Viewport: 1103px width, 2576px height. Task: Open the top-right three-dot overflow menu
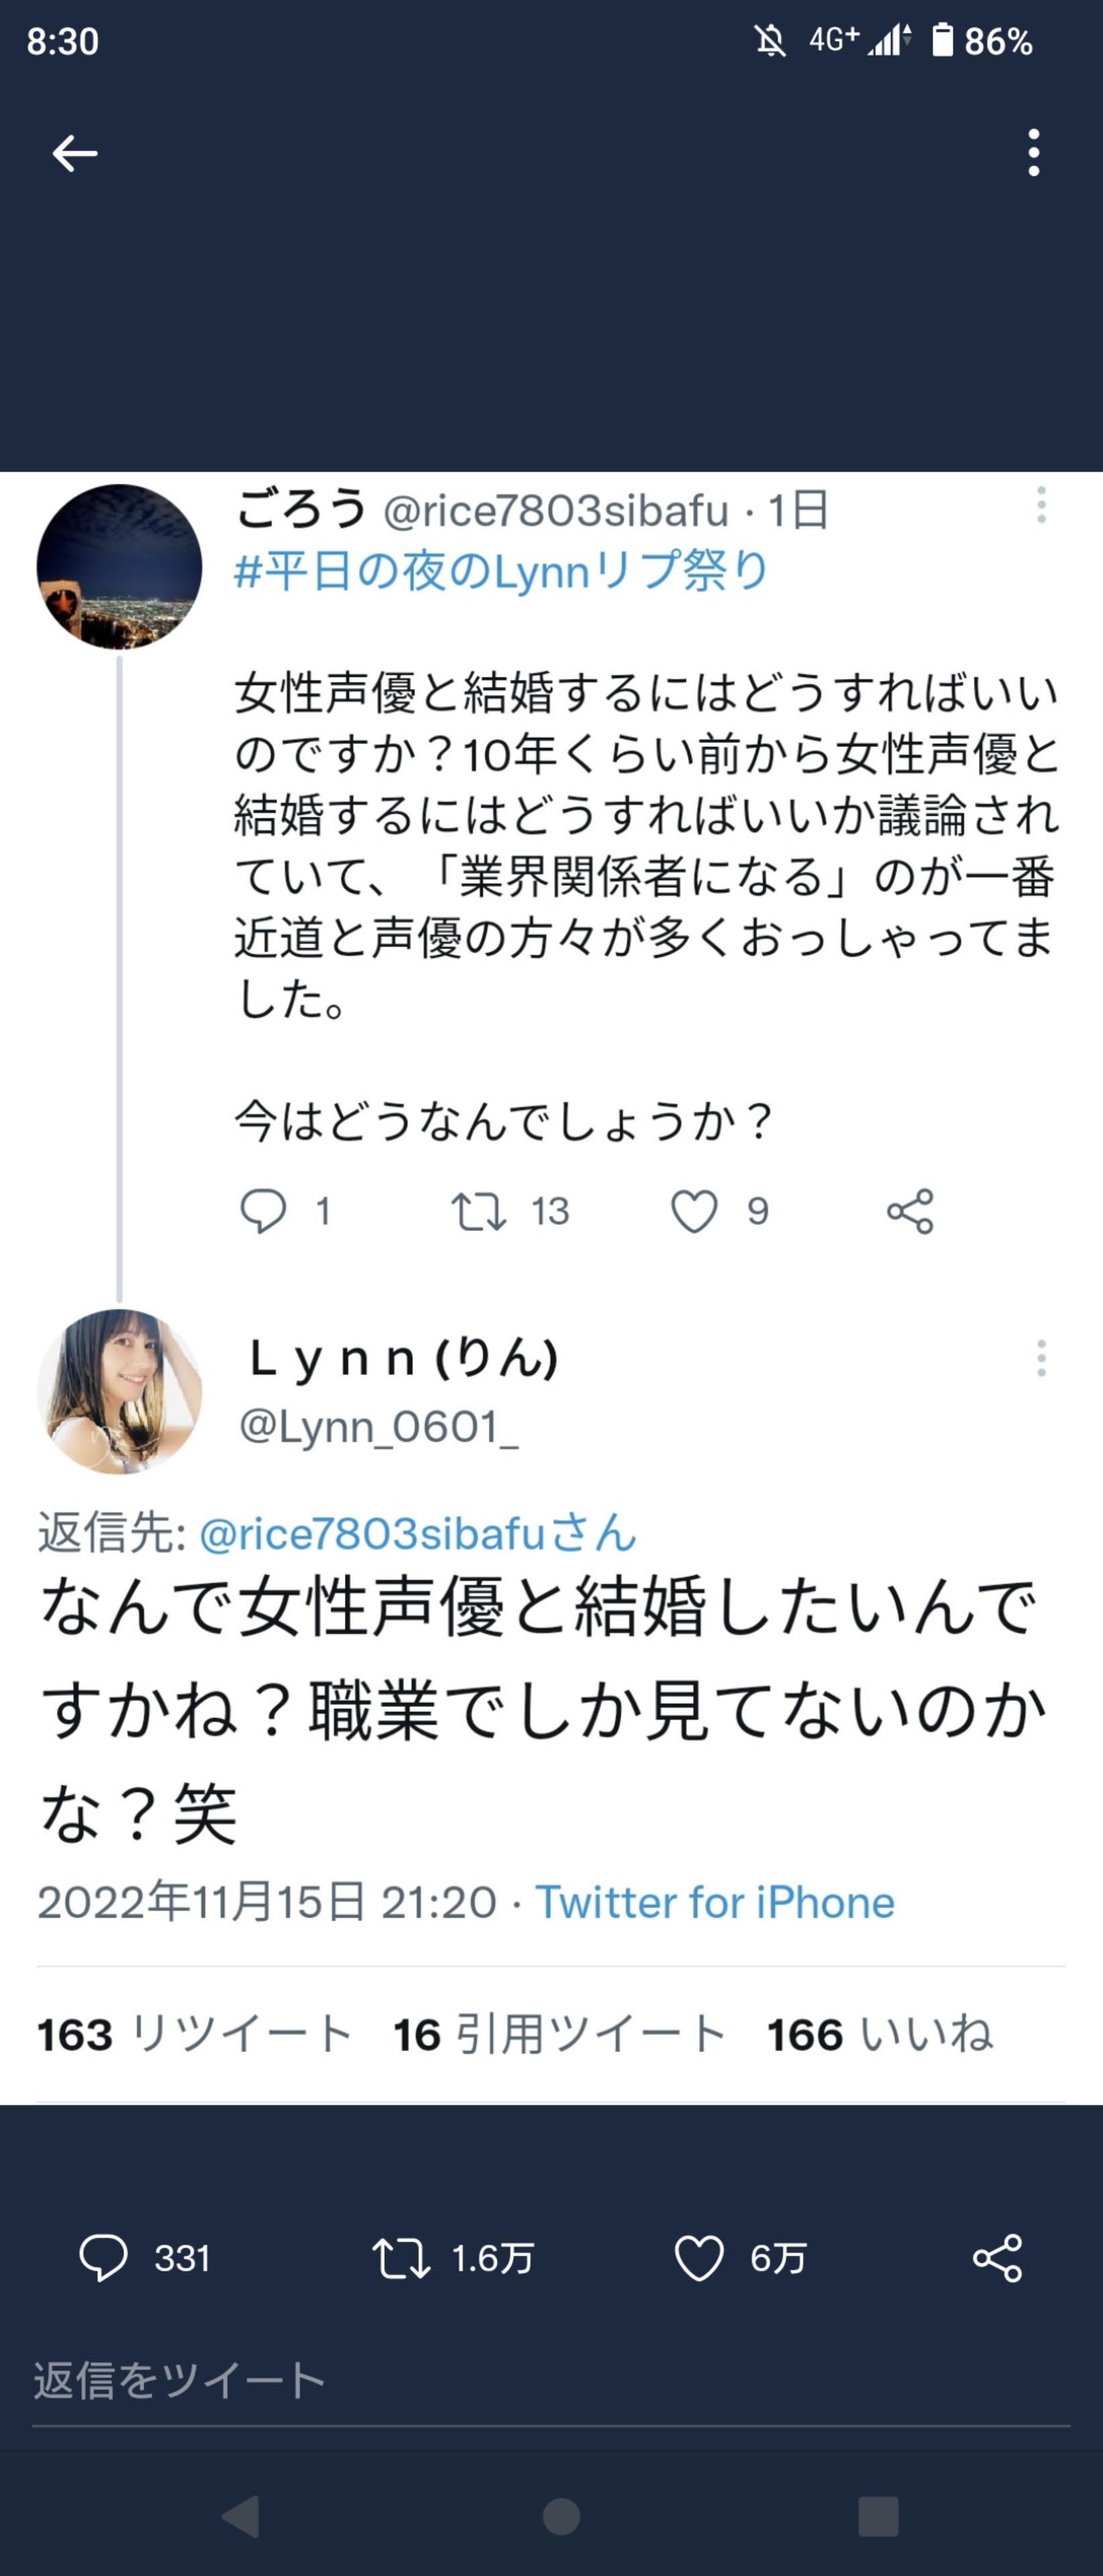click(1033, 153)
